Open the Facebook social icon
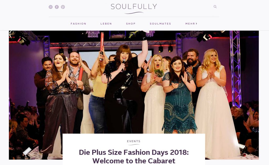 coord(57,7)
